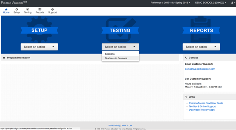Open the Privacy Policy footer link

coord(114,126)
